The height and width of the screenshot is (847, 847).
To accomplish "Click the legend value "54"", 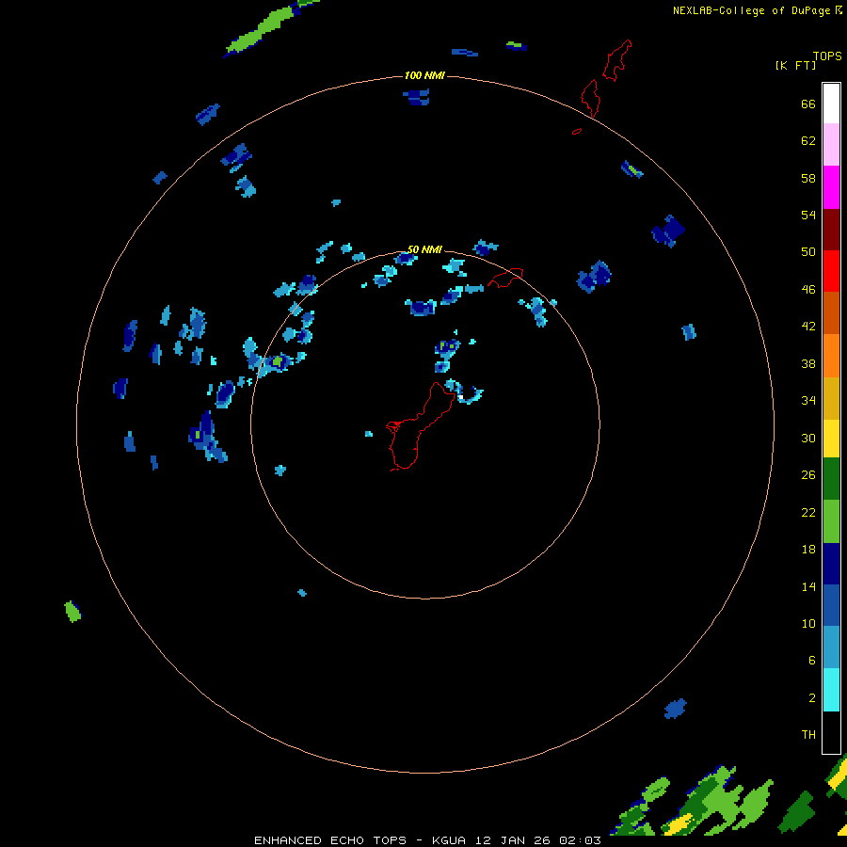I will point(808,215).
